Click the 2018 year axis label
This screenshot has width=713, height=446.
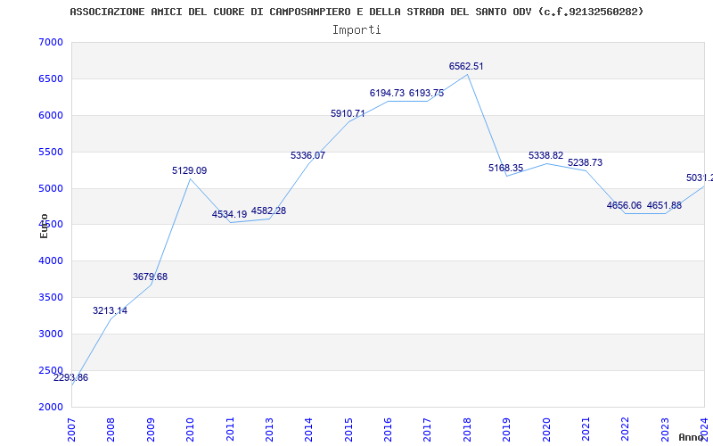(x=467, y=430)
